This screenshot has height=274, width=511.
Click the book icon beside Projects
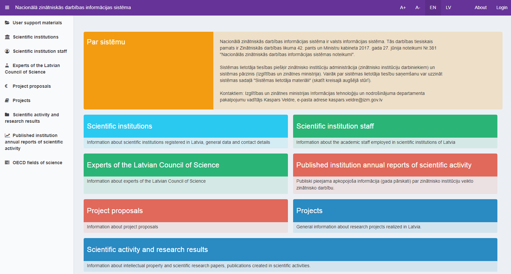(7, 100)
